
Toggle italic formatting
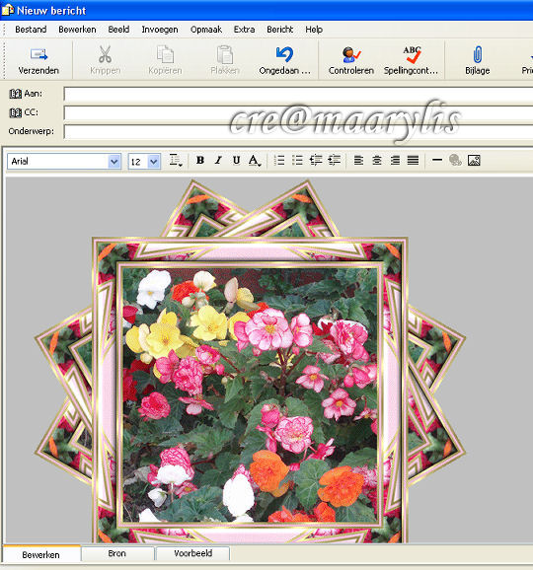point(218,161)
